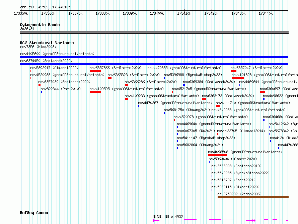Image resolution: width=298 pixels, height=224 pixels.
Task: Select the nsv822344 (Park2010) label
Action: coord(61,89)
